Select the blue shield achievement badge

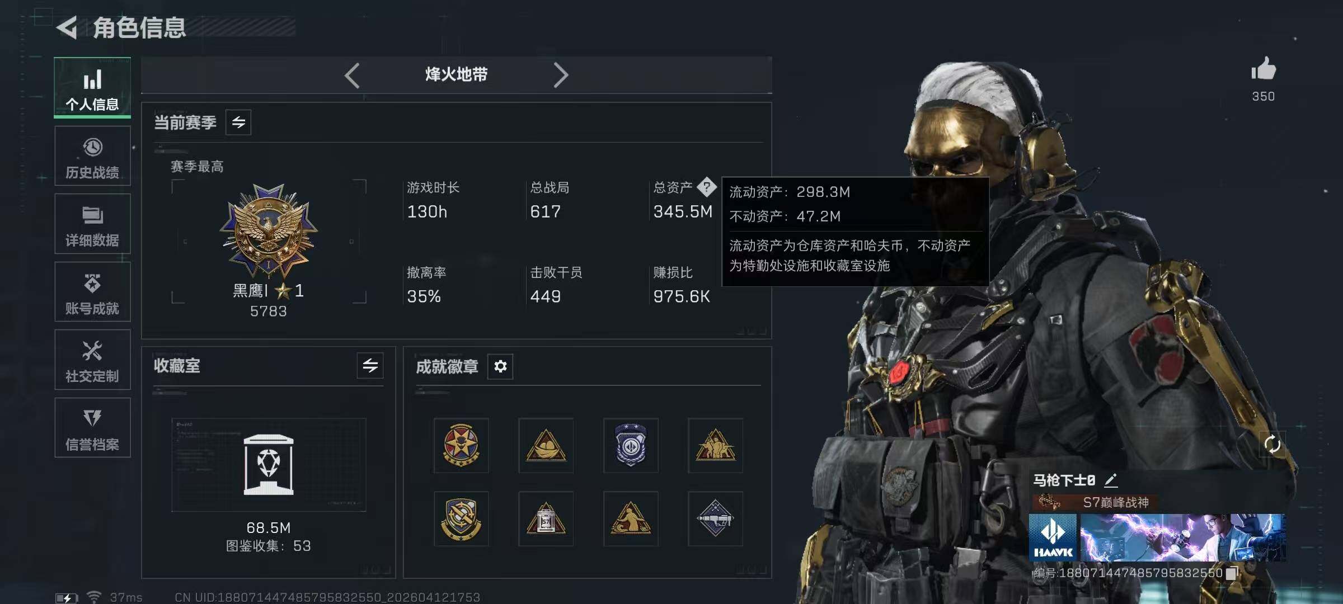[x=631, y=445]
